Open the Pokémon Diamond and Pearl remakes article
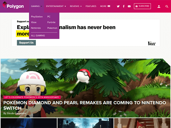Viewport: 171px width, 128px height. 85,105
